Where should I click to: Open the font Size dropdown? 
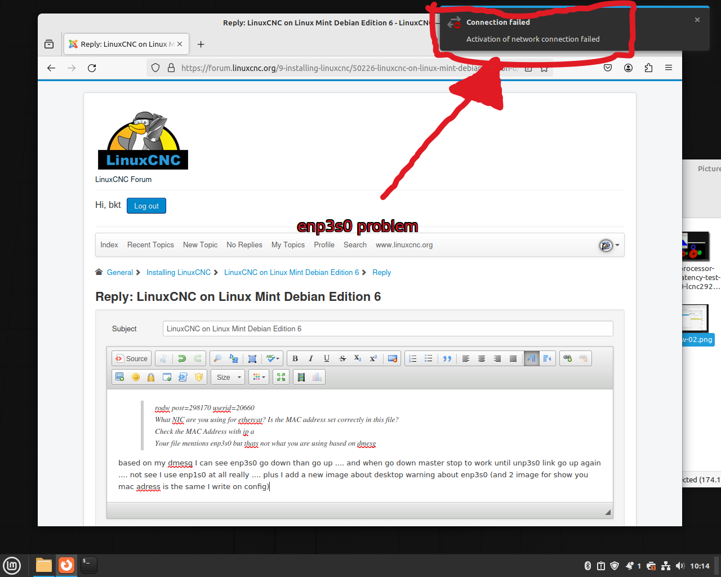tap(229, 377)
